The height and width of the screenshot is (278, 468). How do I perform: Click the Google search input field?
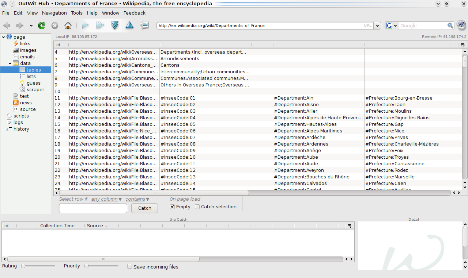click(423, 26)
